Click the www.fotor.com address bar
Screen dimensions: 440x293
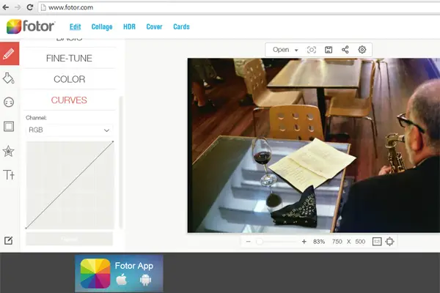pyautogui.click(x=238, y=7)
